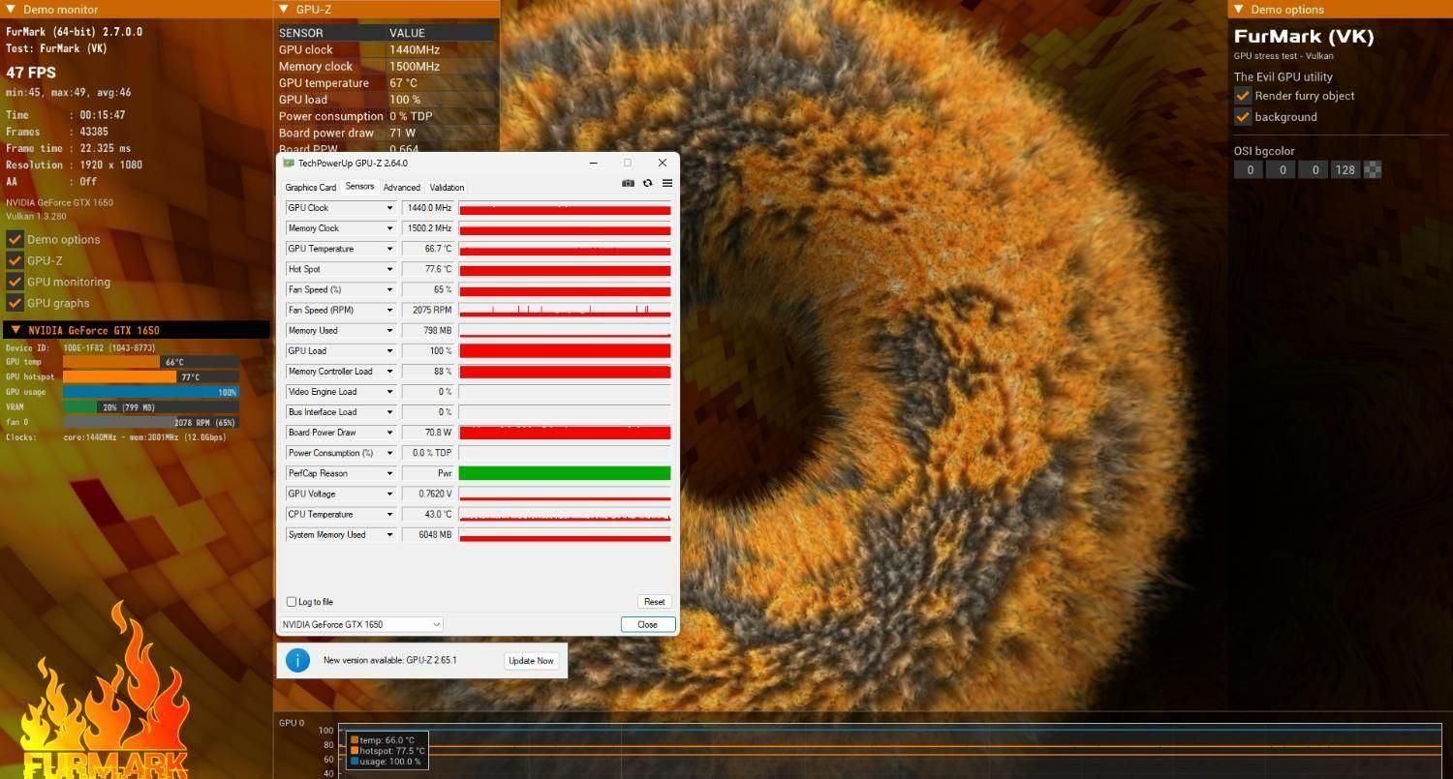Viewport: 1453px width, 779px height.
Task: Toggle the 'Demo options' checkbox in Demo monitor
Action: click(15, 239)
